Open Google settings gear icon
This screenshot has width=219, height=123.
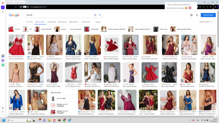(191, 15)
